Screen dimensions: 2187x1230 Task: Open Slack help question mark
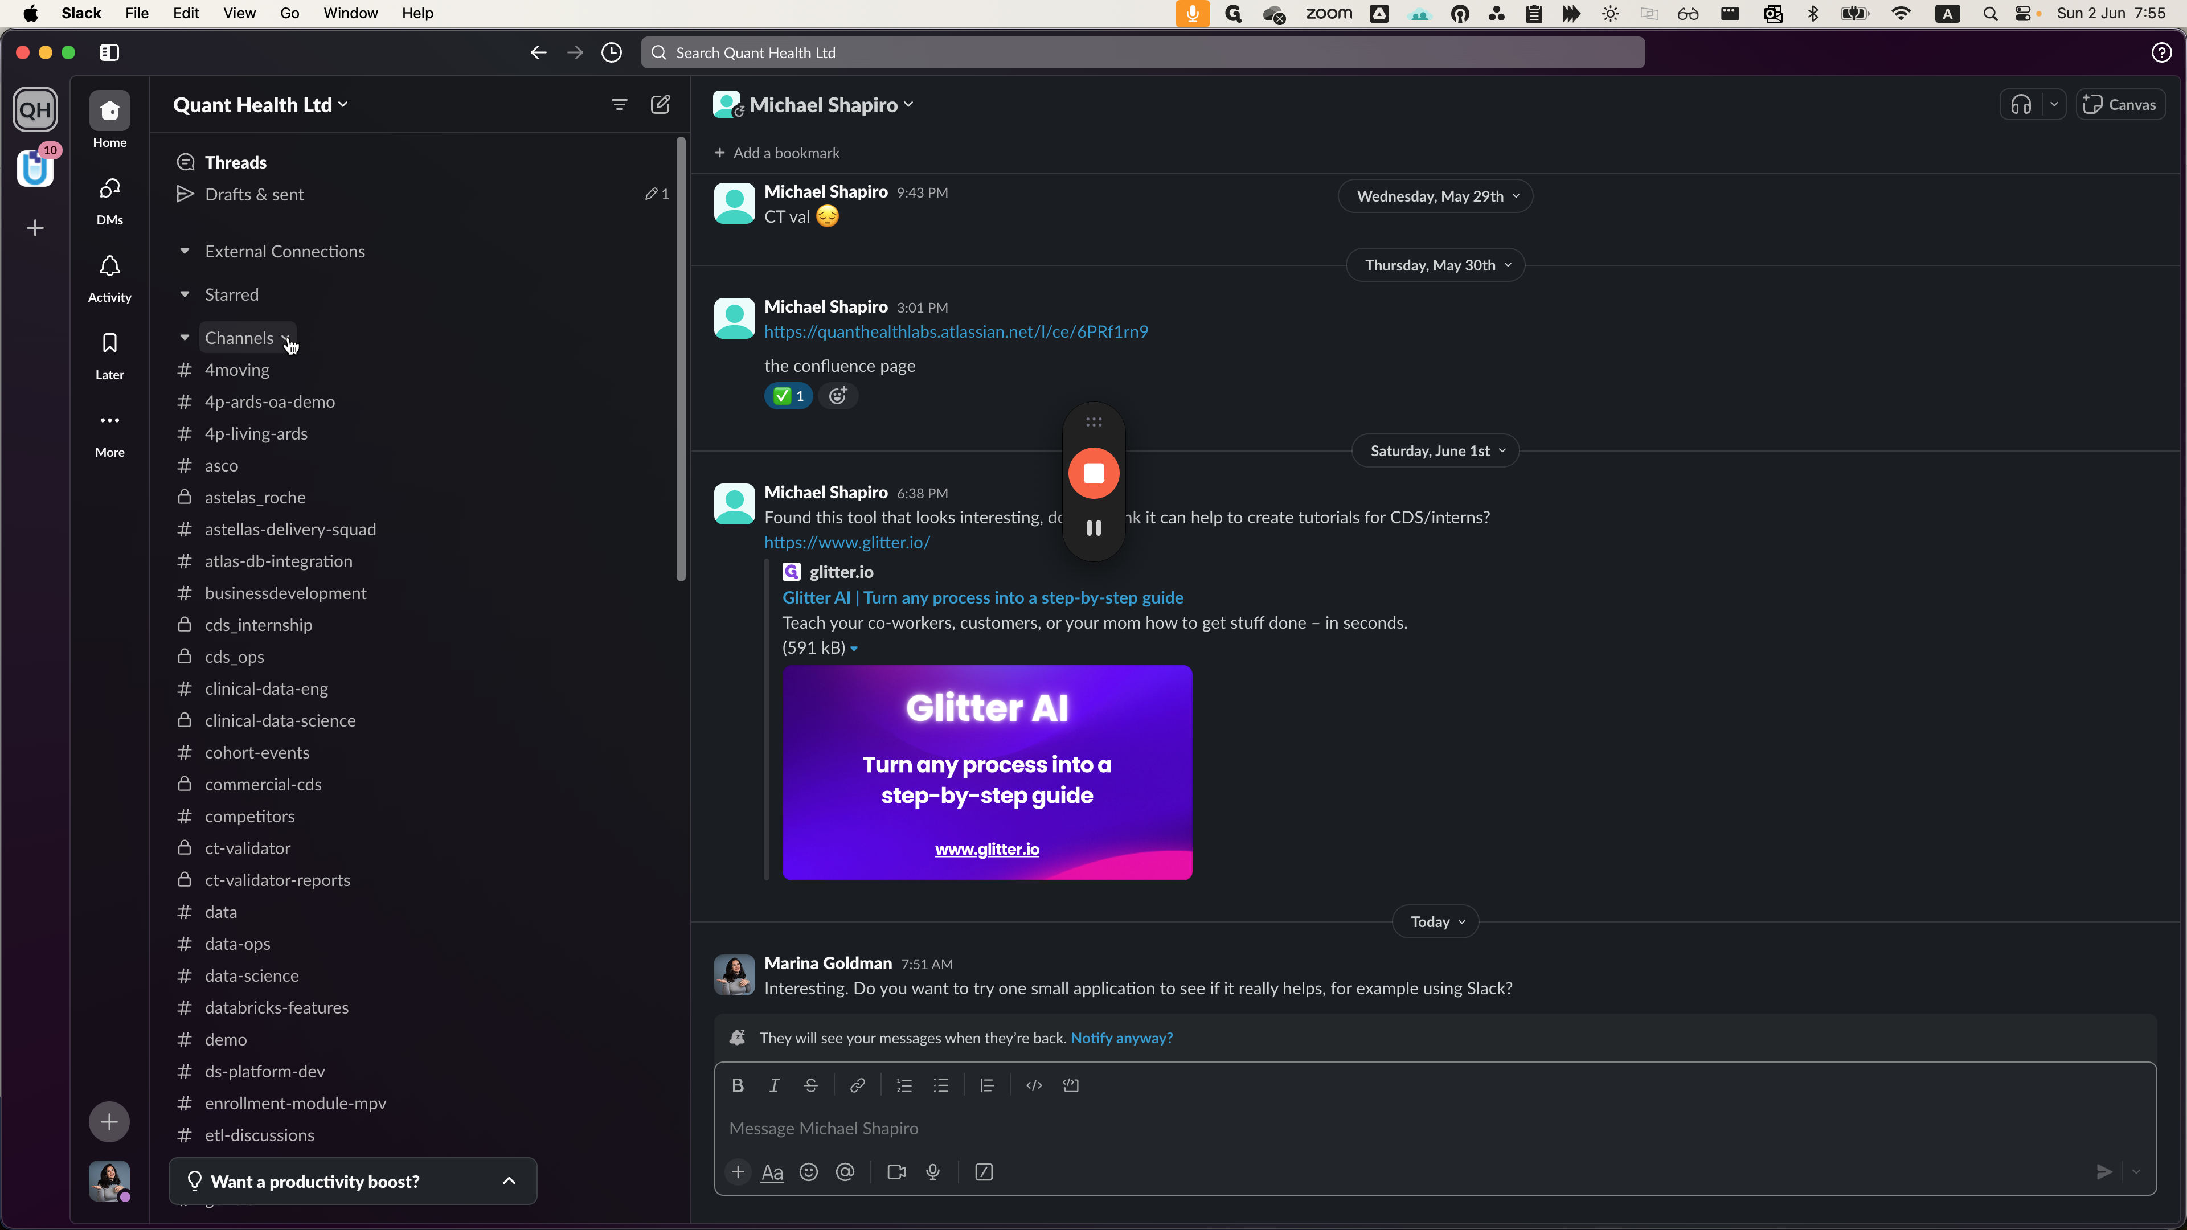click(2161, 52)
